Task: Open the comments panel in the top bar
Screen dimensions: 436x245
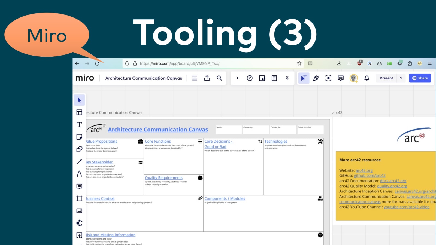Action: (341, 78)
